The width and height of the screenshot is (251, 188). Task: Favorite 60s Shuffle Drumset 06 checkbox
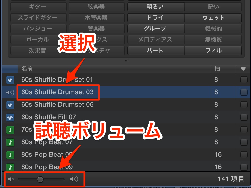tap(244, 105)
